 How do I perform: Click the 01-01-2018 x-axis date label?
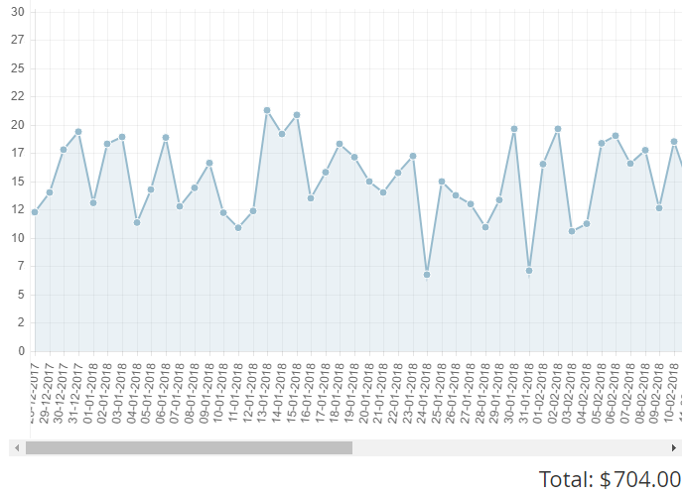(x=92, y=392)
